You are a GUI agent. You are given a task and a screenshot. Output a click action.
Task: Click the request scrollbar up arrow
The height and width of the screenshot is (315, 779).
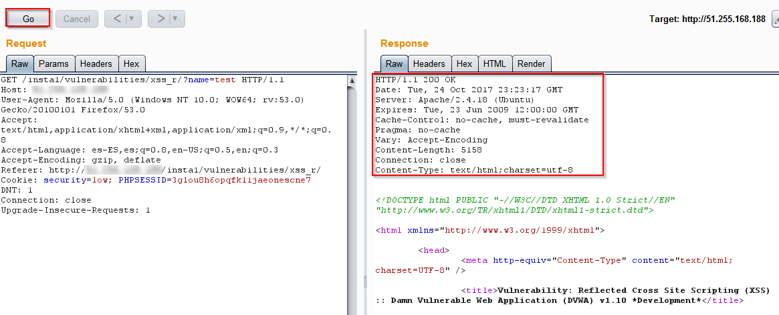pyautogui.click(x=352, y=81)
